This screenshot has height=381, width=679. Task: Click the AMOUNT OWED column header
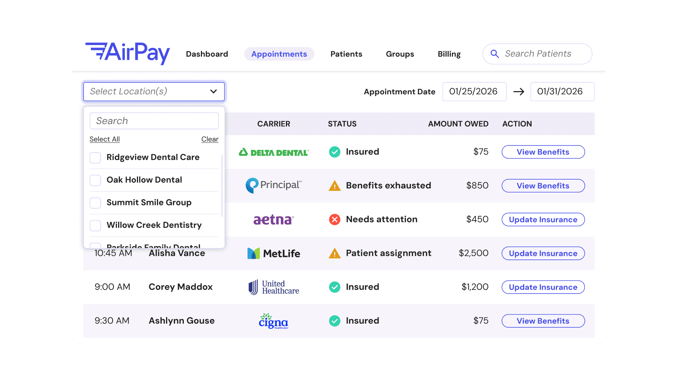click(x=458, y=124)
